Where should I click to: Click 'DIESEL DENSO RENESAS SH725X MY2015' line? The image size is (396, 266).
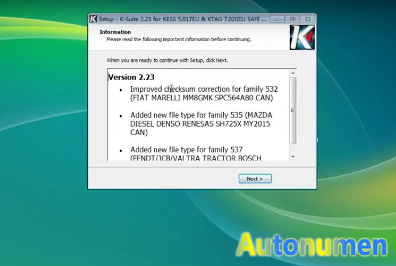(x=200, y=124)
